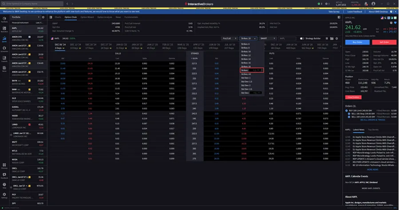
Task: Click the blue Buy Order button
Action: point(357,42)
